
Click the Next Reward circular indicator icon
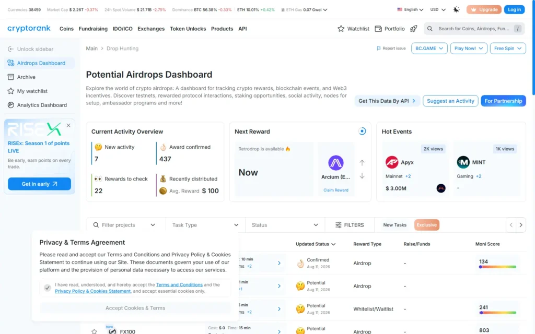coord(362,131)
